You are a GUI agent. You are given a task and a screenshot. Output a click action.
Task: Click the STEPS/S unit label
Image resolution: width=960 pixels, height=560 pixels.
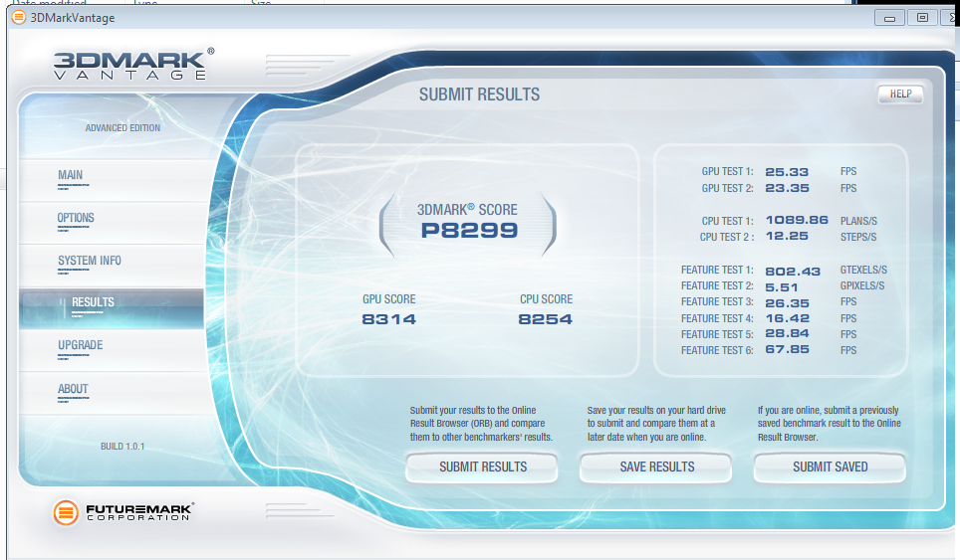[x=857, y=237]
